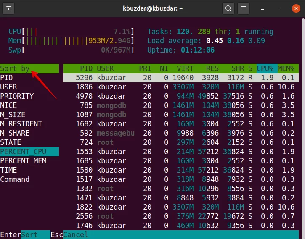
Task: Select process row with PID 1746
Action: 181,226
